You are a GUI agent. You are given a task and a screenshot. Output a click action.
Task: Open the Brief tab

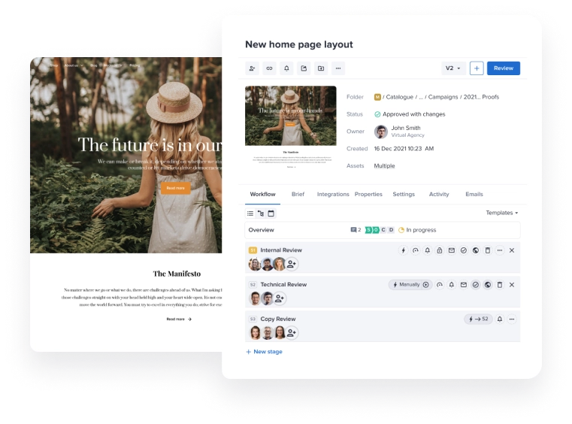pos(298,194)
